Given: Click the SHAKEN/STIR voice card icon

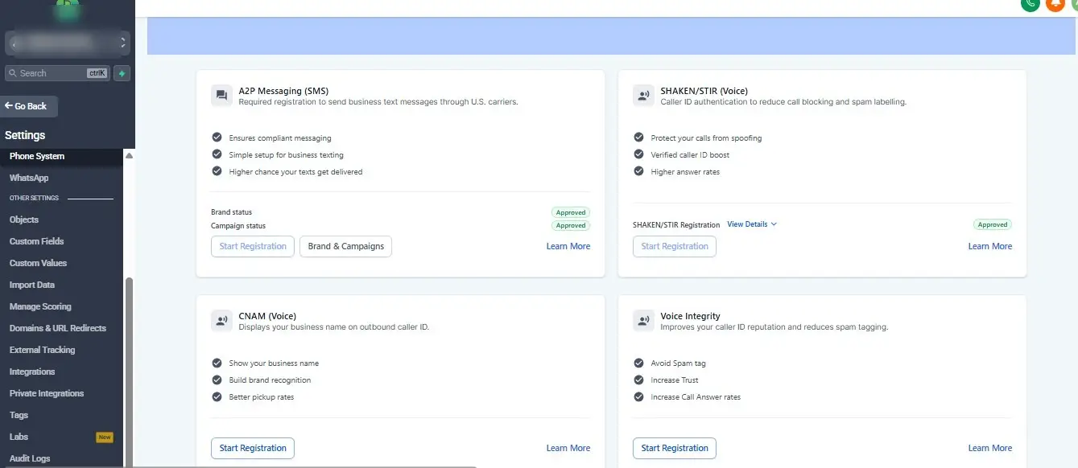Looking at the screenshot, I should tap(643, 96).
